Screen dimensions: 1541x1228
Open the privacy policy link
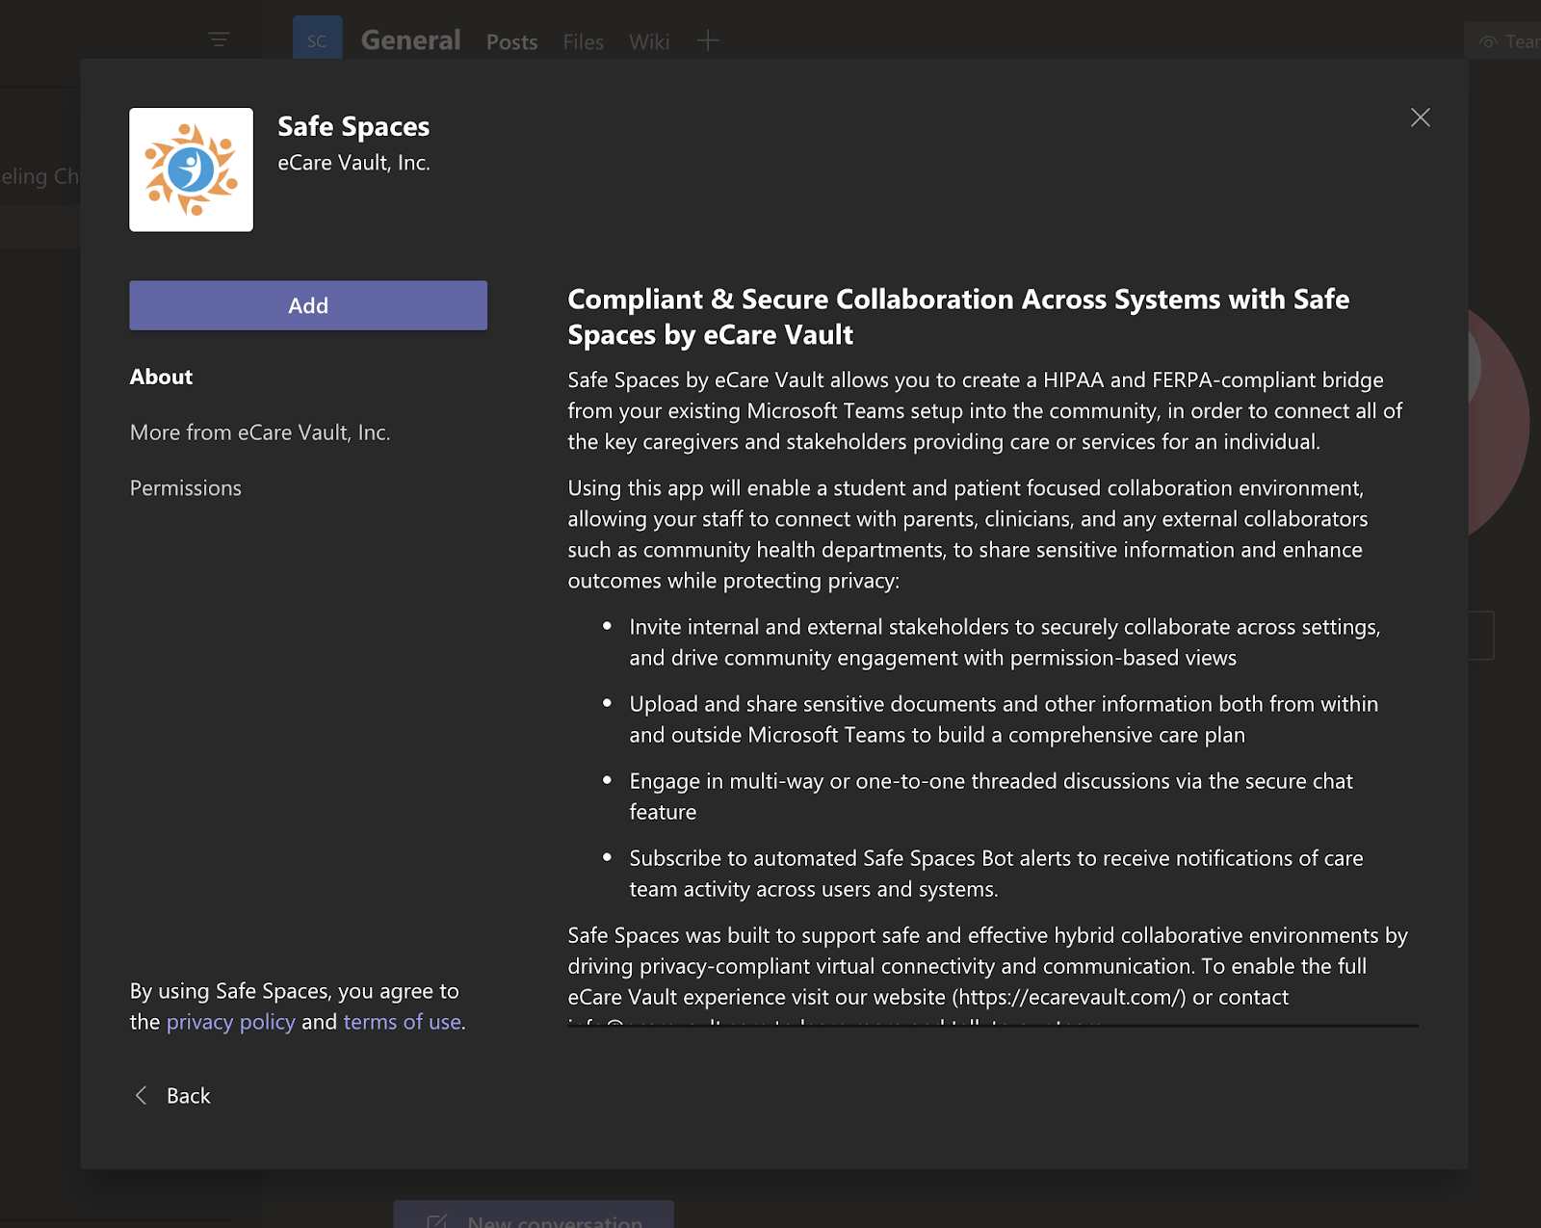[230, 1022]
